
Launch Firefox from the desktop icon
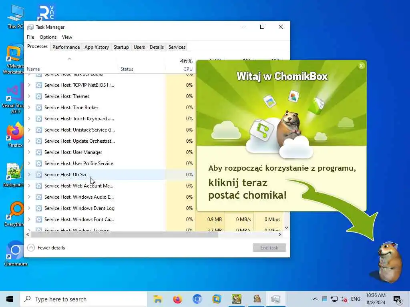click(15, 135)
